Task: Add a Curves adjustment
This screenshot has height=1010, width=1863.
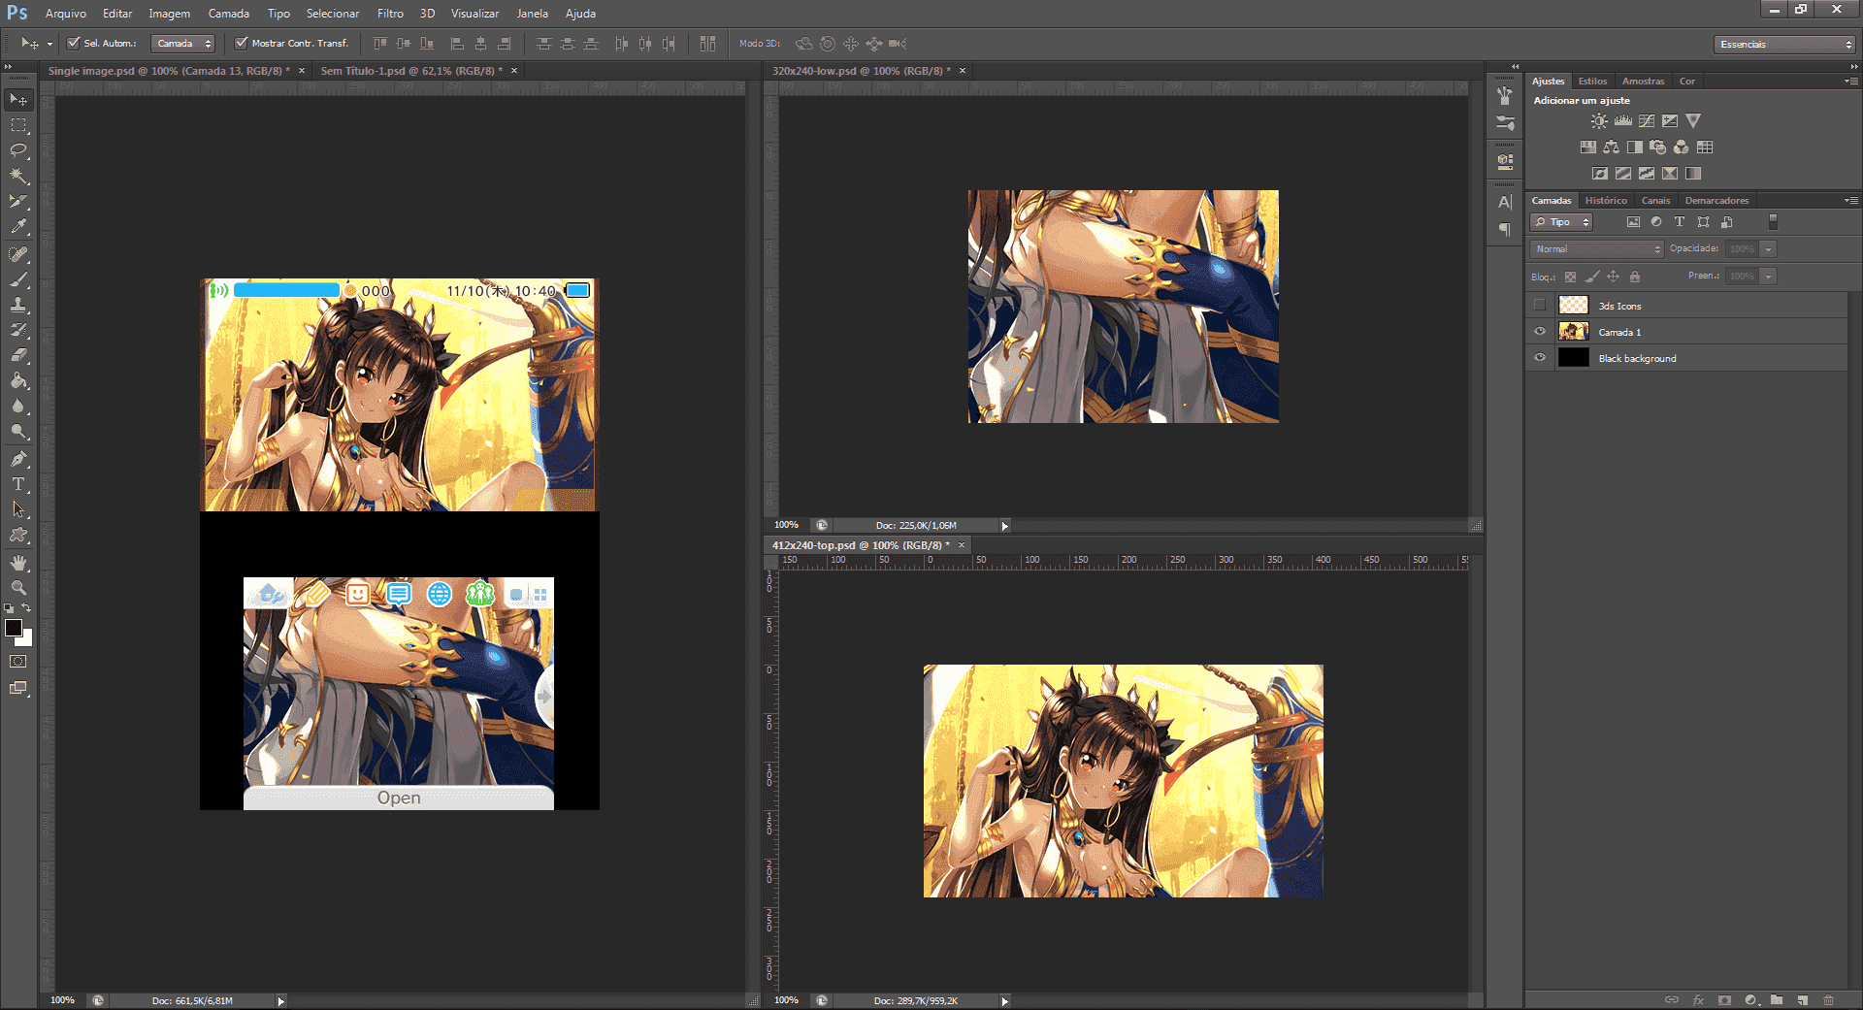Action: coord(1647,121)
